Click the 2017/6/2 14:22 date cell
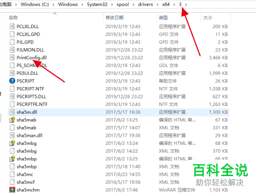256x193 pixels. (x=121, y=151)
